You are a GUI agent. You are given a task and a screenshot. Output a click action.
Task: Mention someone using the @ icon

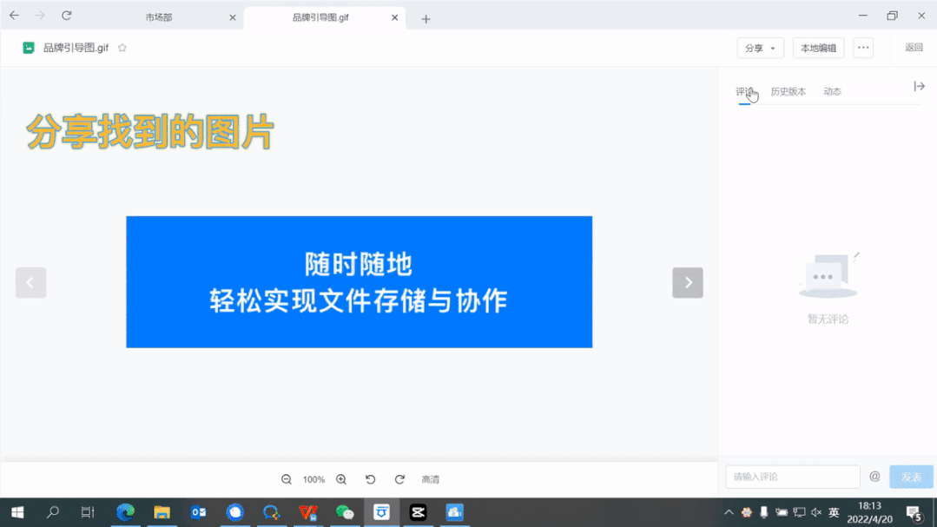[x=874, y=476]
